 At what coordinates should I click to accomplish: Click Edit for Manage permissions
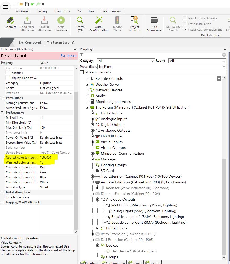point(44,103)
